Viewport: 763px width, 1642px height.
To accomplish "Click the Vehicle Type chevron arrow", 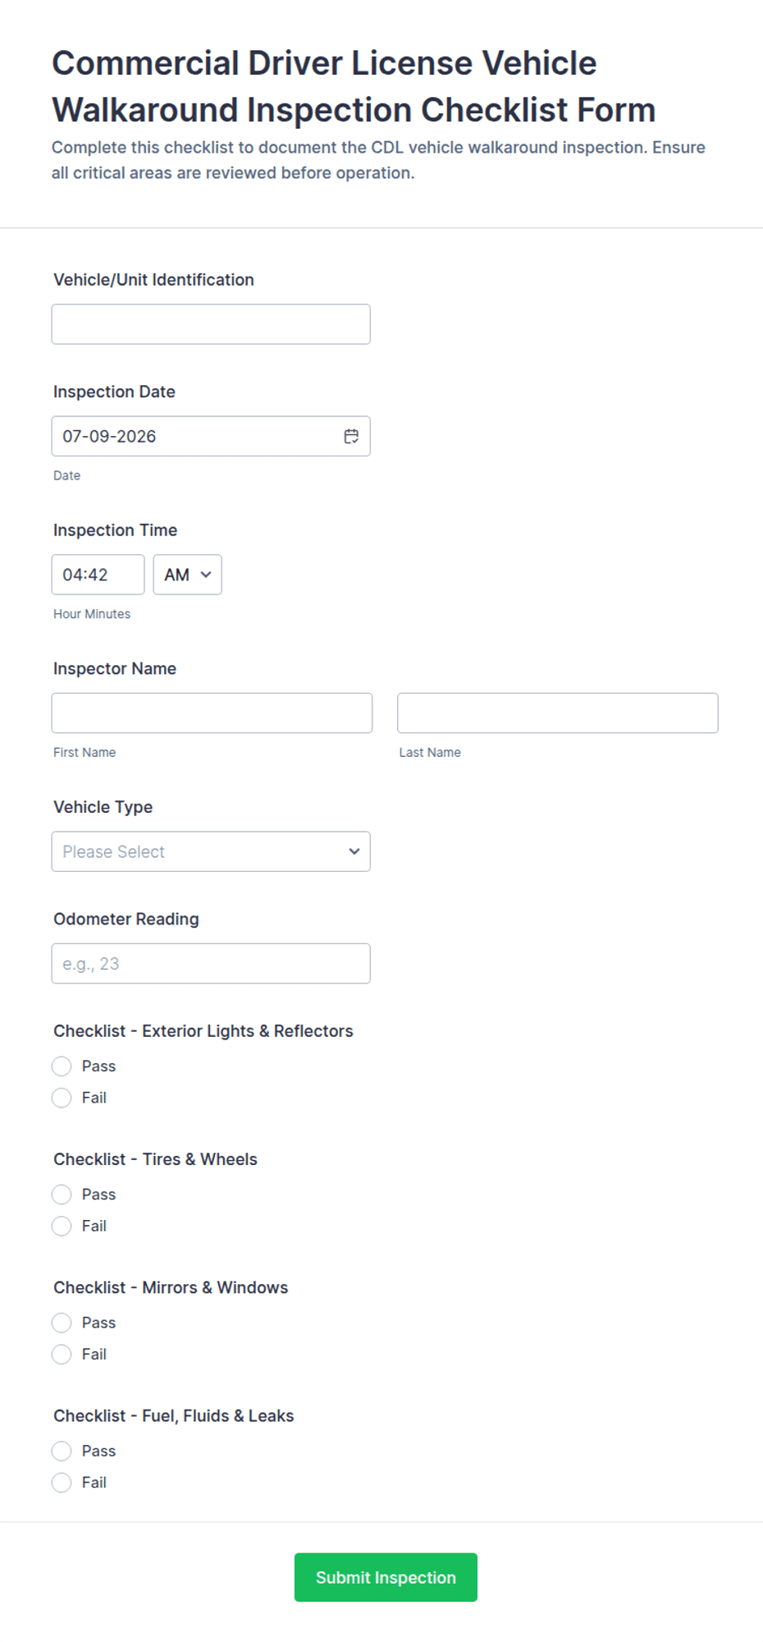I will point(354,851).
